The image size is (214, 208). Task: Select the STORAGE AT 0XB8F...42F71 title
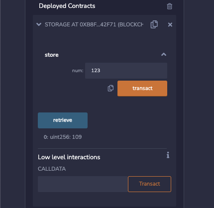[x=94, y=24]
